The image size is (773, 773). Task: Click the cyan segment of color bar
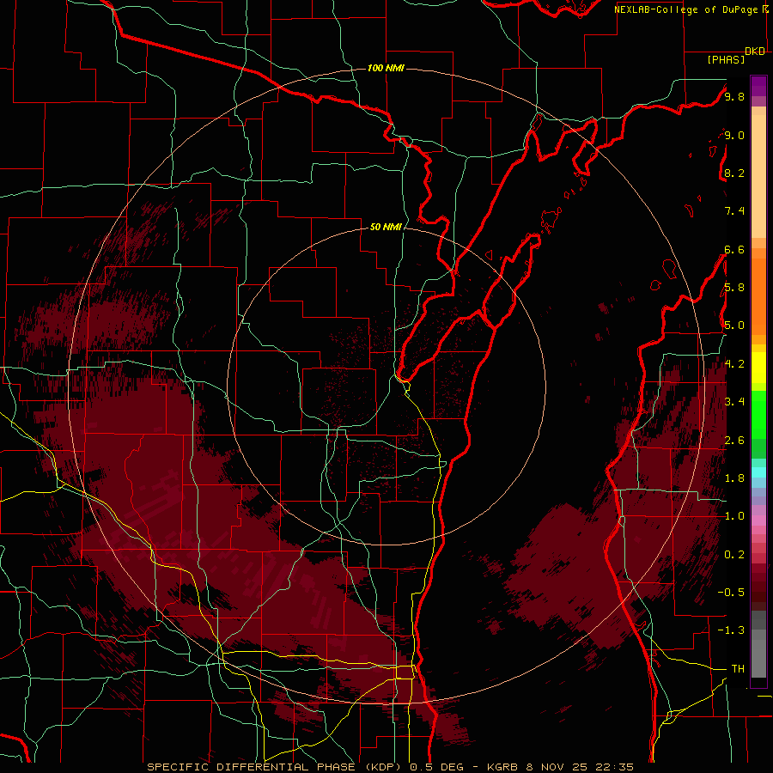pos(758,472)
